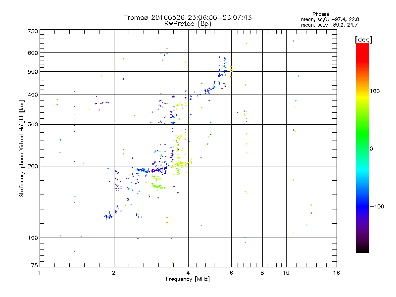The height and width of the screenshot is (297, 396).
Task: Click the colorbar '100' tick label
Action: tap(375, 91)
